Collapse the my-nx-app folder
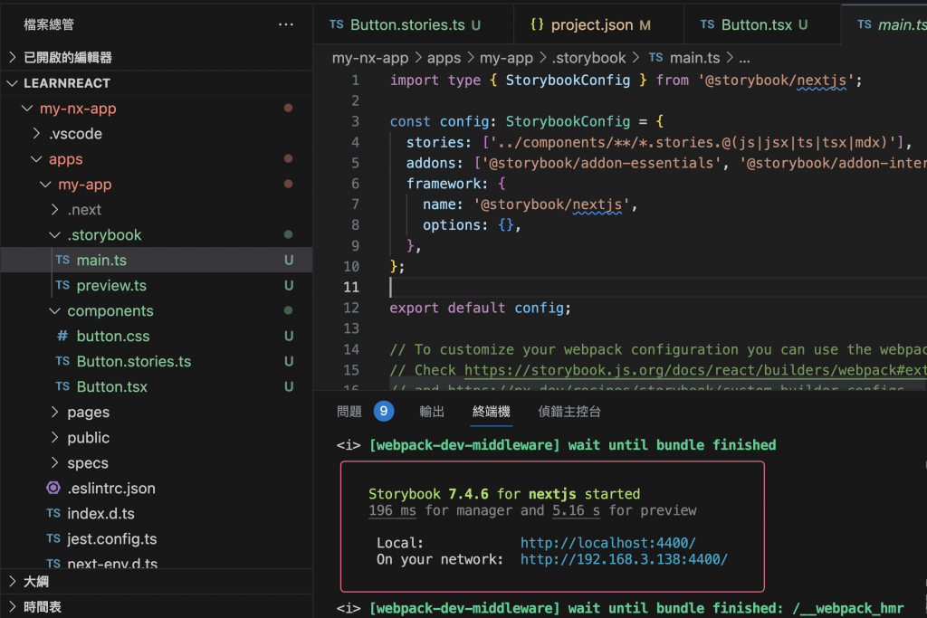Image resolution: width=927 pixels, height=618 pixels. tap(27, 109)
